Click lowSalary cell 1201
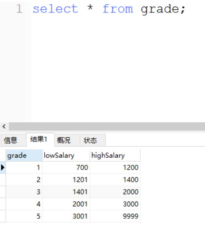The height and width of the screenshot is (241, 205). tap(66, 179)
